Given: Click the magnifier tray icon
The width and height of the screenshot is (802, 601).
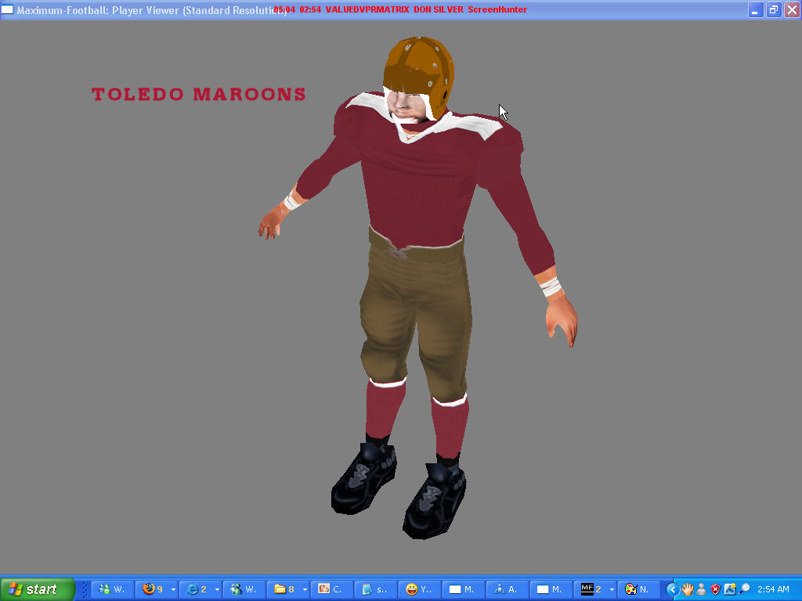Looking at the screenshot, I should pos(744,589).
